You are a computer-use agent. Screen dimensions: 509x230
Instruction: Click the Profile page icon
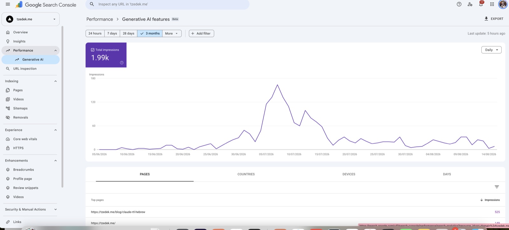(x=8, y=179)
